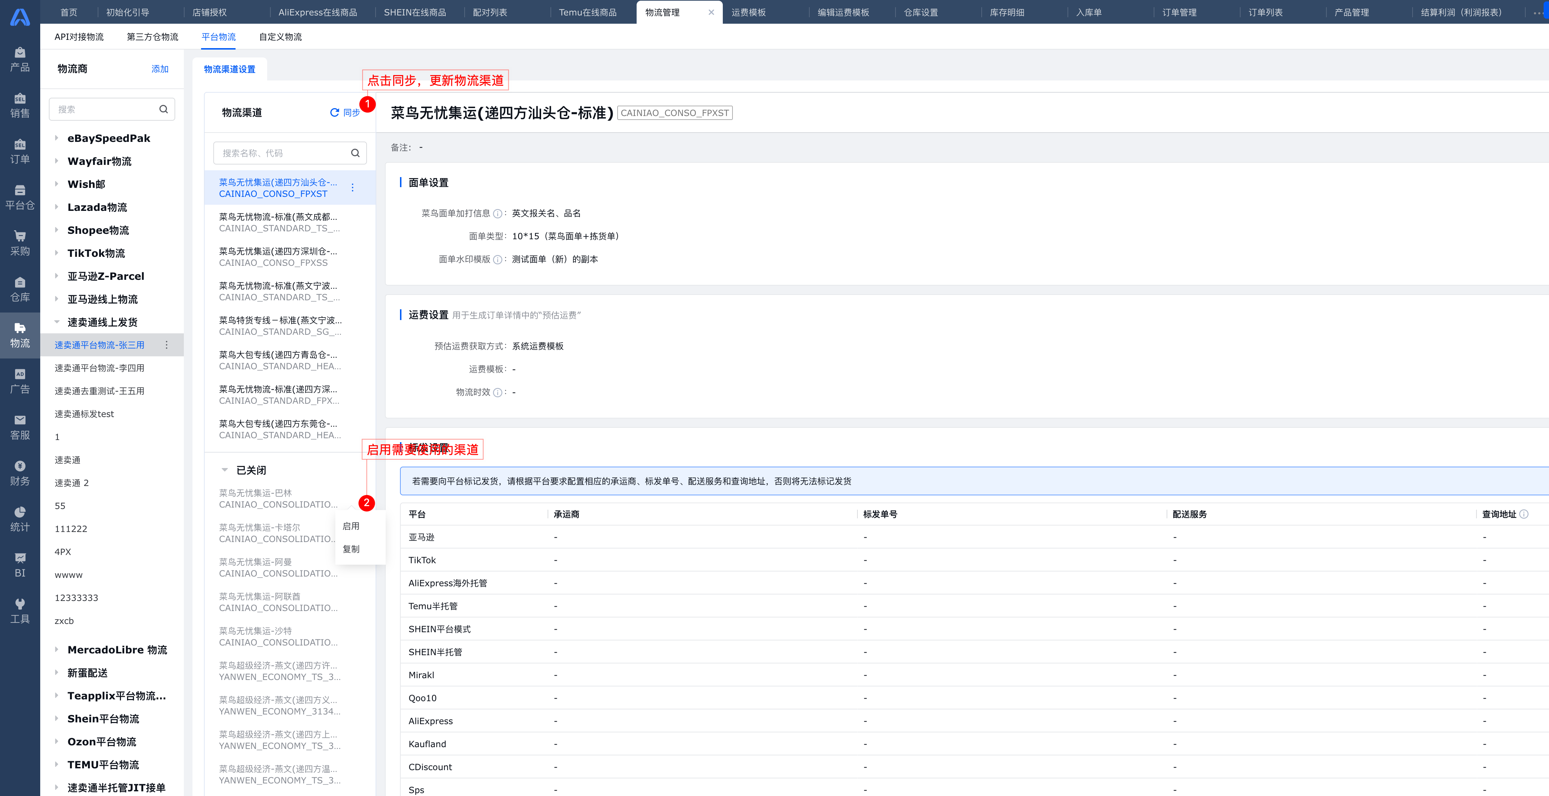Click info icon next to 物流时效

[497, 392]
